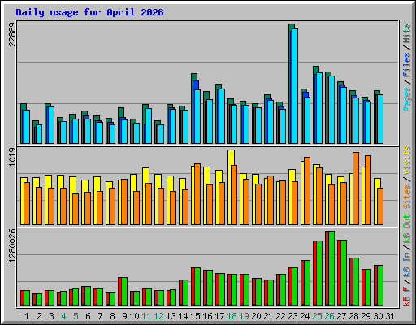Click day label 16 on the x-axis

[207, 316]
